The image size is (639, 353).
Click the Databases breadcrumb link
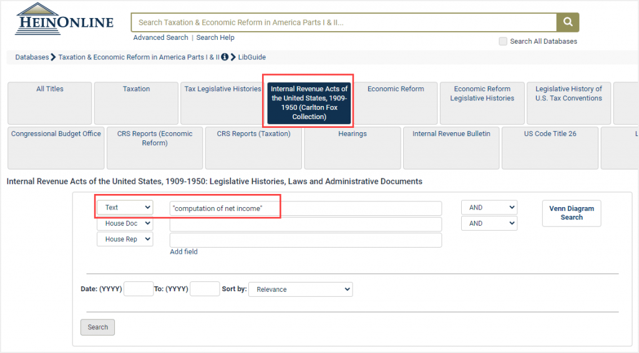(x=32, y=57)
